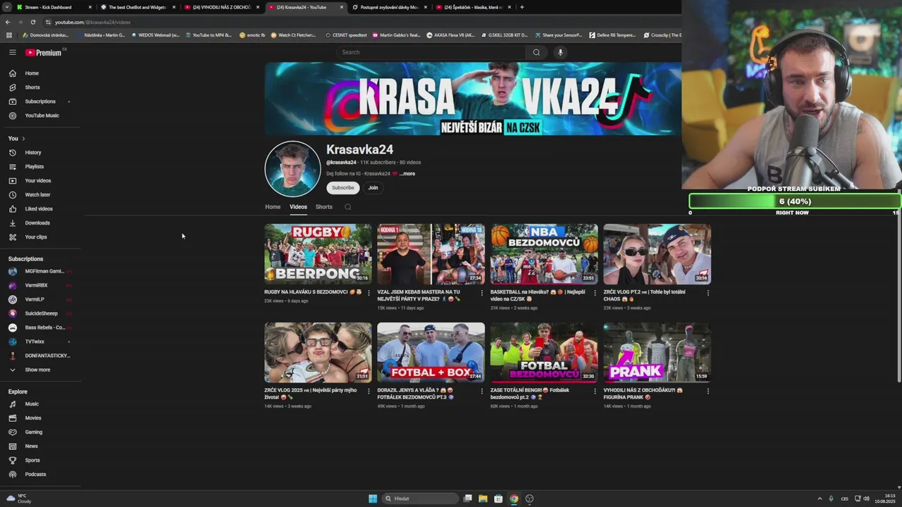Open File Explorer from the taskbar
This screenshot has height=507, width=902.
(483, 499)
